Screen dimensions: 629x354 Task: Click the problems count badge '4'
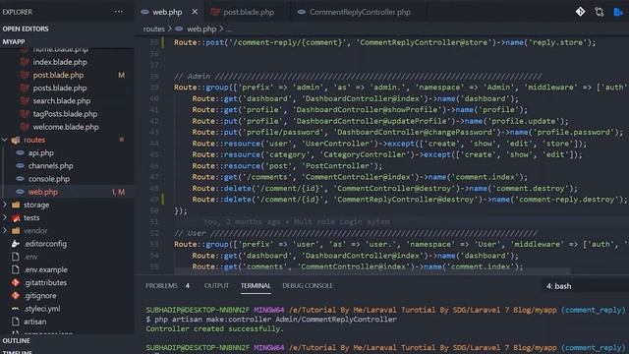188,286
